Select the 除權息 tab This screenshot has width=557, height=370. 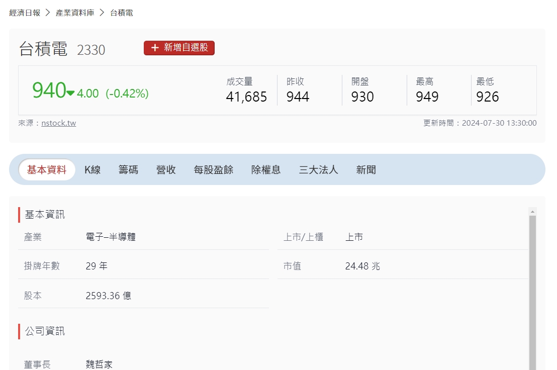coord(266,170)
